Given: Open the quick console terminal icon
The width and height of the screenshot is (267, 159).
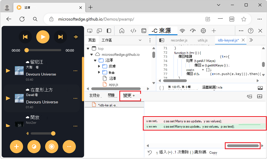Looking at the screenshot, I should click(x=144, y=31).
